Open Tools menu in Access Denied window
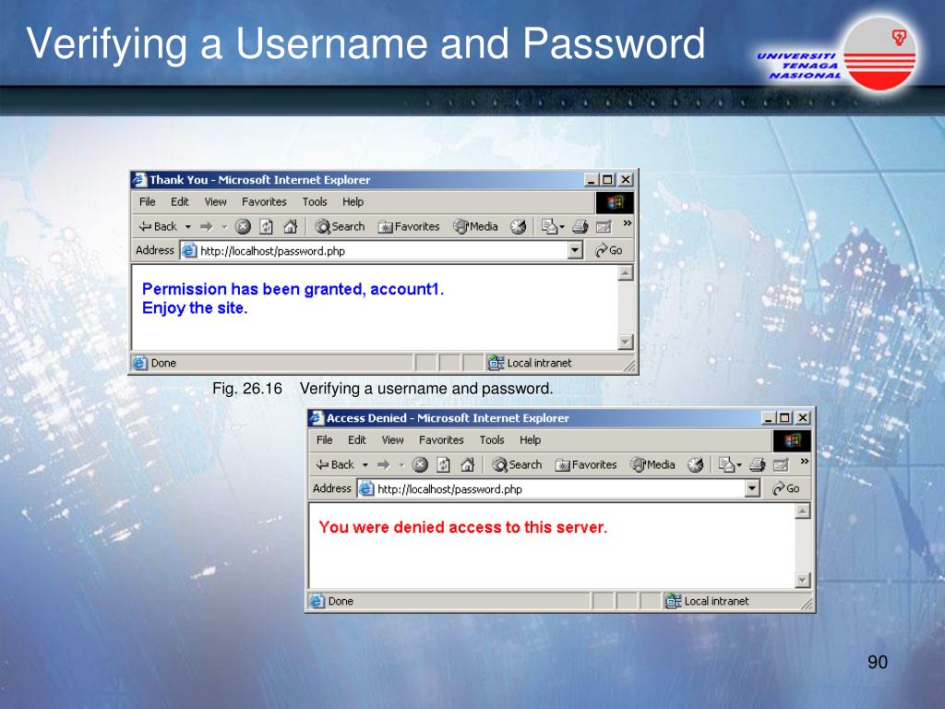This screenshot has width=945, height=709. (x=492, y=440)
